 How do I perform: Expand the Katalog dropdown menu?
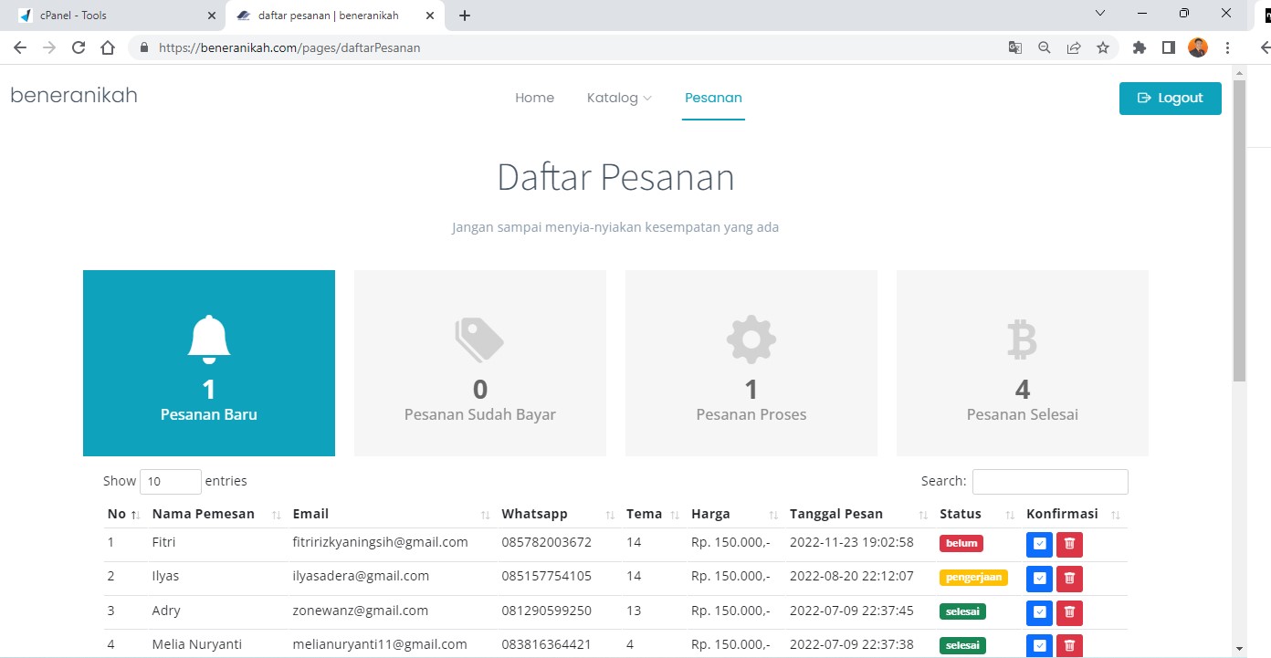pyautogui.click(x=619, y=98)
